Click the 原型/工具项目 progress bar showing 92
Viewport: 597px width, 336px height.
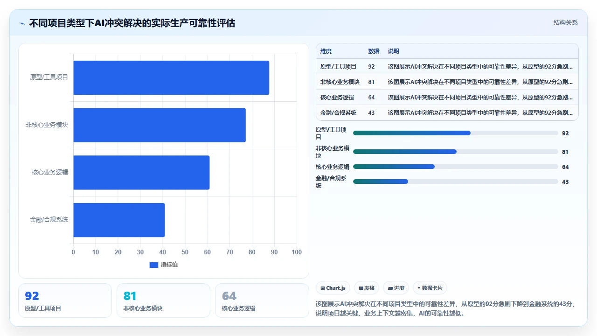pos(456,133)
